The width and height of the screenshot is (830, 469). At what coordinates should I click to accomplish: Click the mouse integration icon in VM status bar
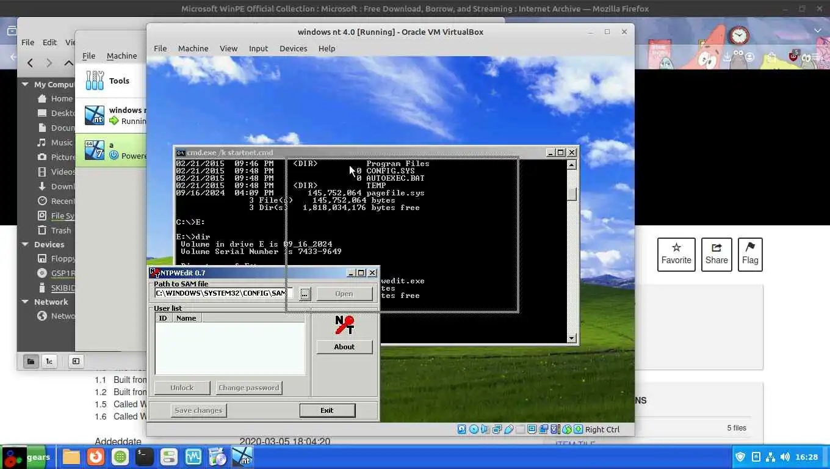(567, 429)
